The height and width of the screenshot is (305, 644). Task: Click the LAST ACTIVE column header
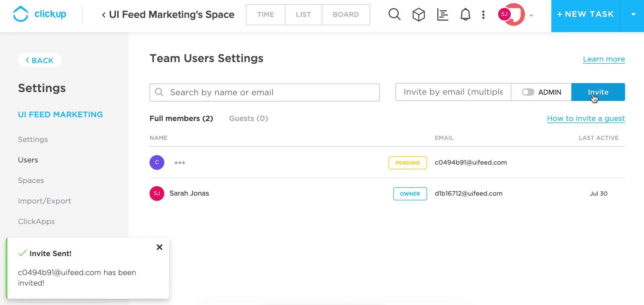pos(599,138)
